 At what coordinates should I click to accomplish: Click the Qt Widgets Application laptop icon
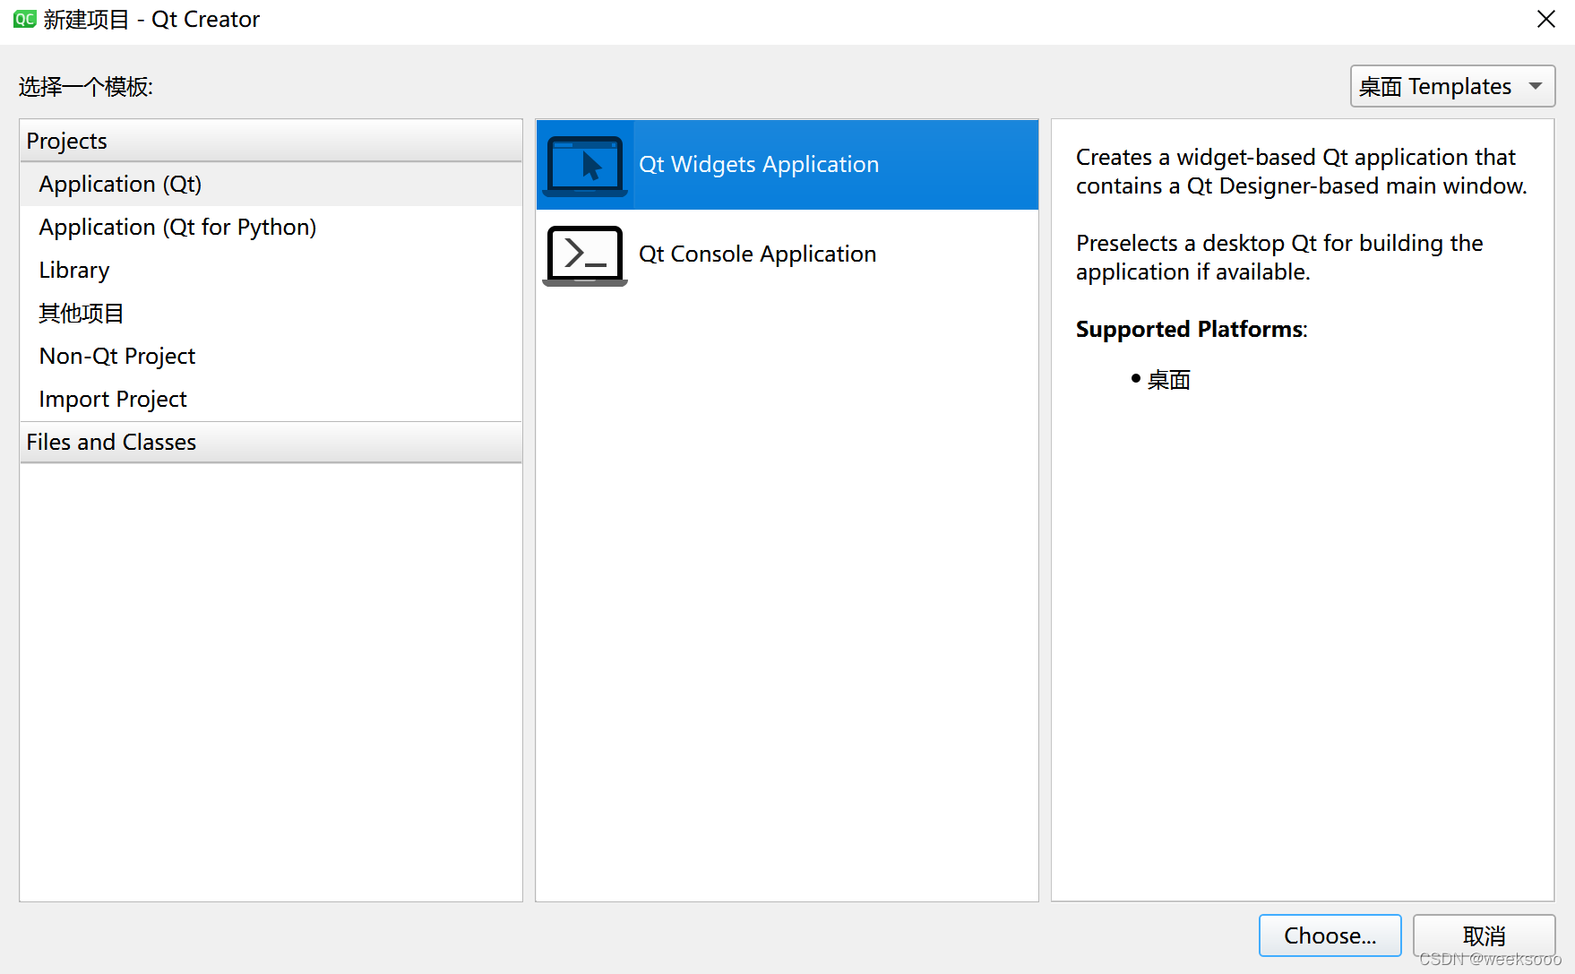point(585,166)
